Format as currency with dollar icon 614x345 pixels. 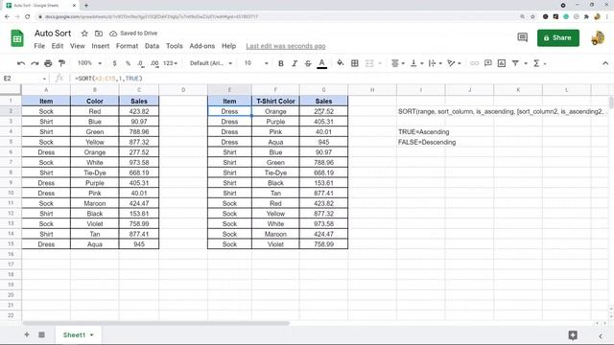click(114, 63)
